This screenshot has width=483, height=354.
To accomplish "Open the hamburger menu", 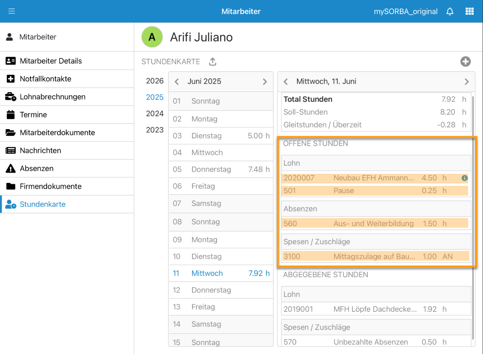I will (x=12, y=11).
